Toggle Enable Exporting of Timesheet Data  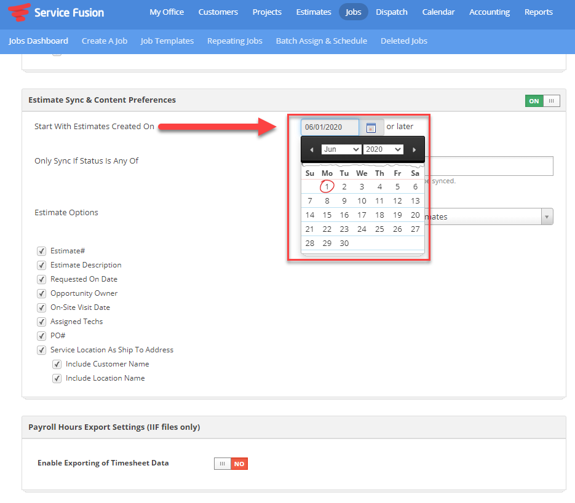coord(231,464)
